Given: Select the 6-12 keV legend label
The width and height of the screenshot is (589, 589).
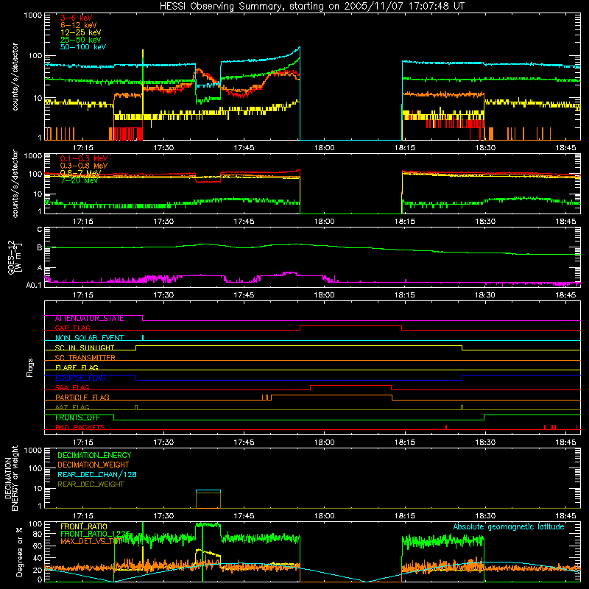Looking at the screenshot, I should 79,25.
